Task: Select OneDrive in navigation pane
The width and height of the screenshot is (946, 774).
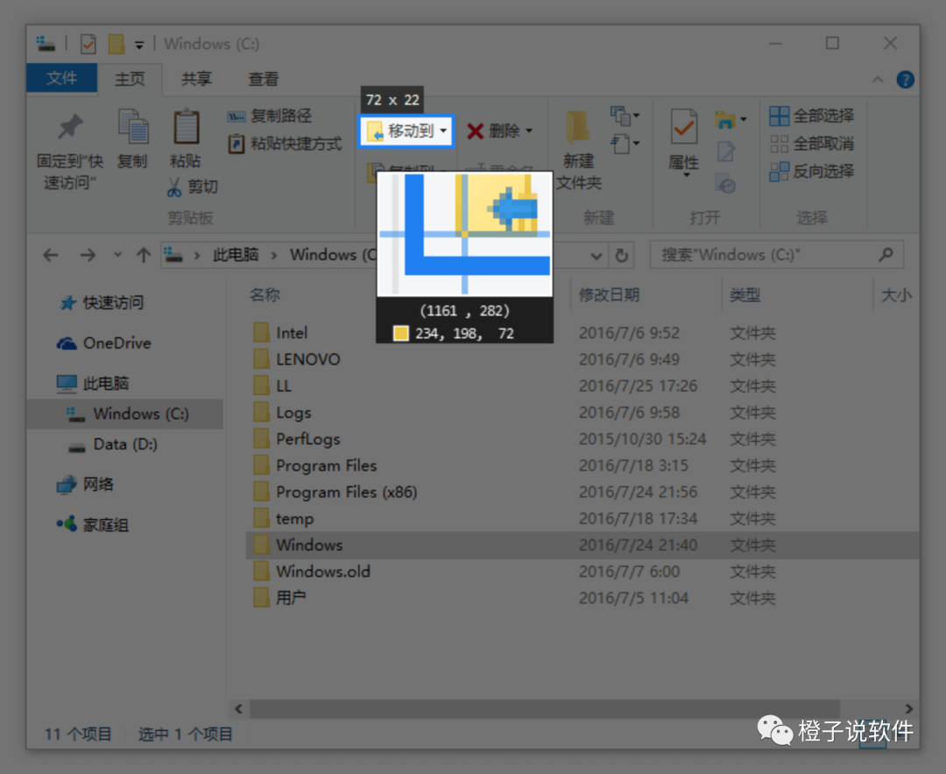Action: point(103,343)
